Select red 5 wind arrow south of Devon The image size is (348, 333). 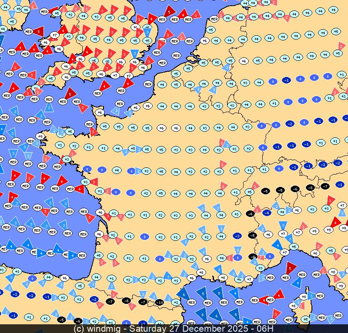tap(70, 93)
